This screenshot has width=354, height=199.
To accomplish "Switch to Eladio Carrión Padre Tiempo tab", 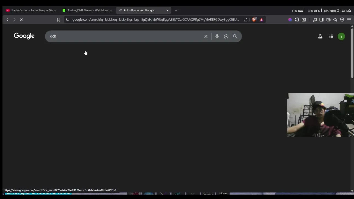I will pos(31,10).
